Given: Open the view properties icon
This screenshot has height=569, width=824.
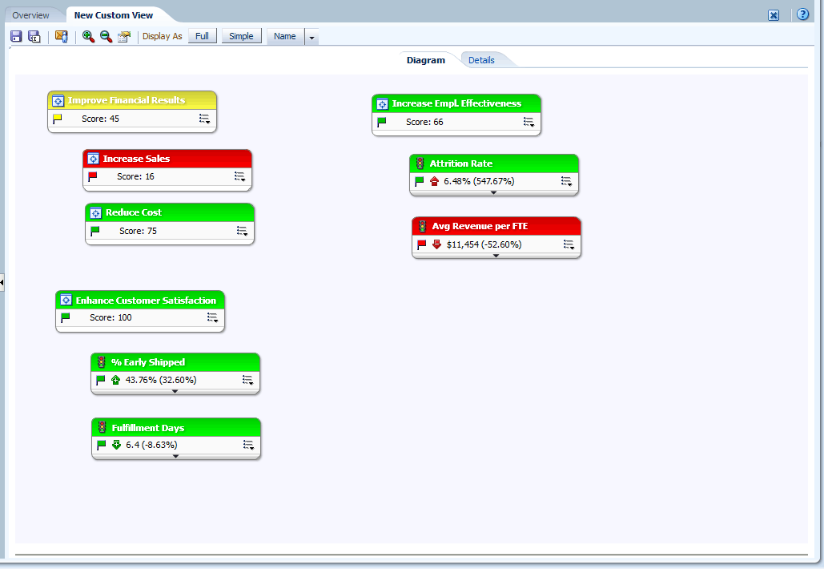Looking at the screenshot, I should tap(123, 36).
